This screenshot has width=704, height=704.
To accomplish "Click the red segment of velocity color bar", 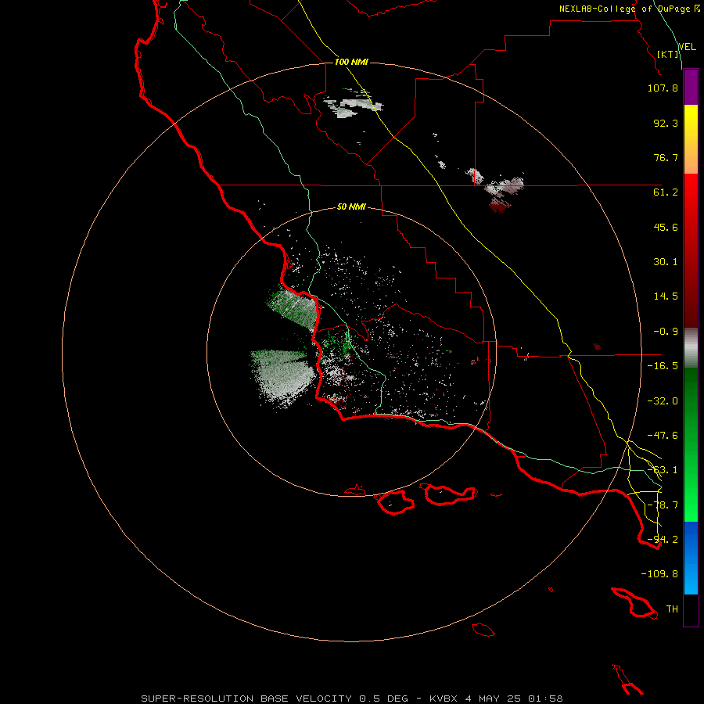I will click(691, 250).
